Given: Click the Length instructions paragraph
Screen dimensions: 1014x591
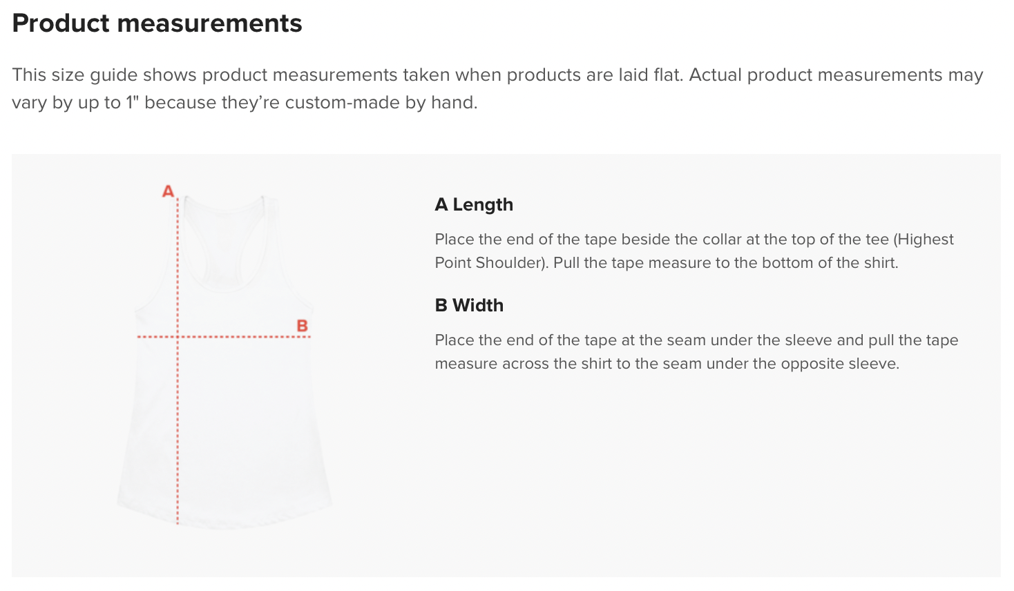Looking at the screenshot, I should [x=693, y=251].
